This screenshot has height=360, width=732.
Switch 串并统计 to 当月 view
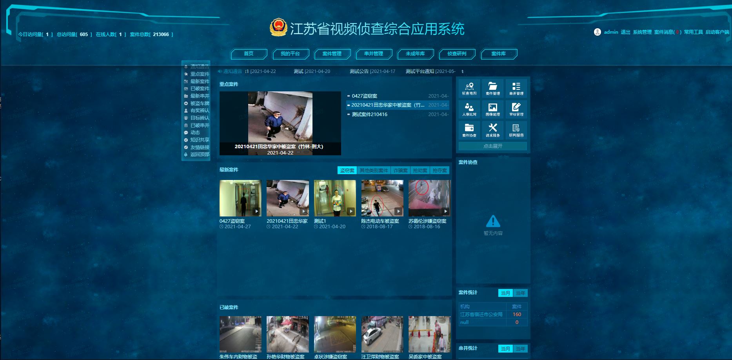(505, 349)
